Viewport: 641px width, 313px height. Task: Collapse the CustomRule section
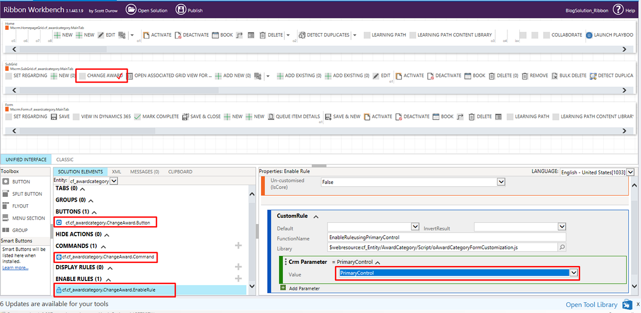point(315,216)
